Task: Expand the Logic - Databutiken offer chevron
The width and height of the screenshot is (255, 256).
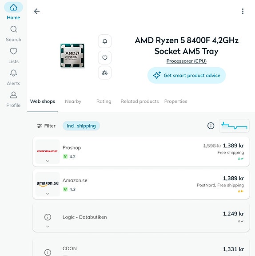Action: coord(48,226)
